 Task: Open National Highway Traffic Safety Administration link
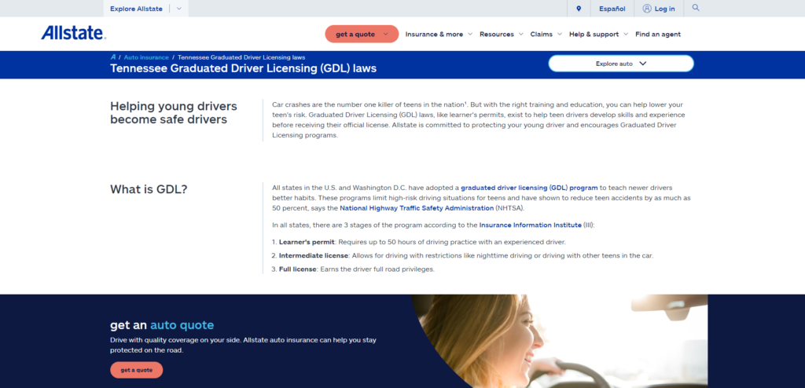point(417,208)
